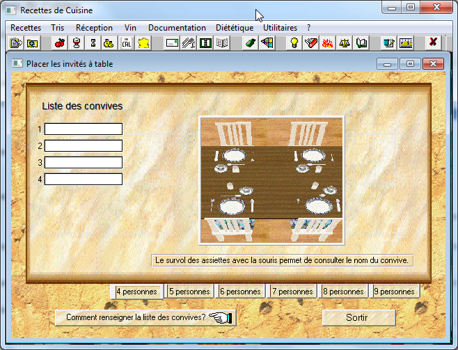Click the green open book toolbar icon
This screenshot has width=458, height=350.
point(361,43)
